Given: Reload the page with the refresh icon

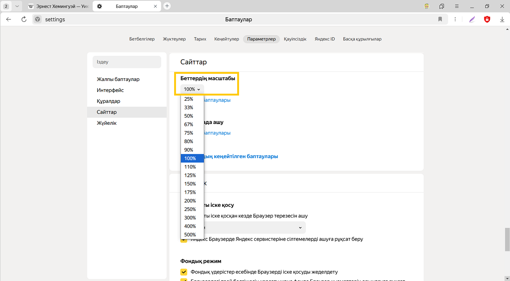Looking at the screenshot, I should click(x=24, y=19).
